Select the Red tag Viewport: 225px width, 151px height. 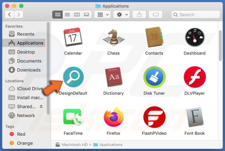(24, 134)
